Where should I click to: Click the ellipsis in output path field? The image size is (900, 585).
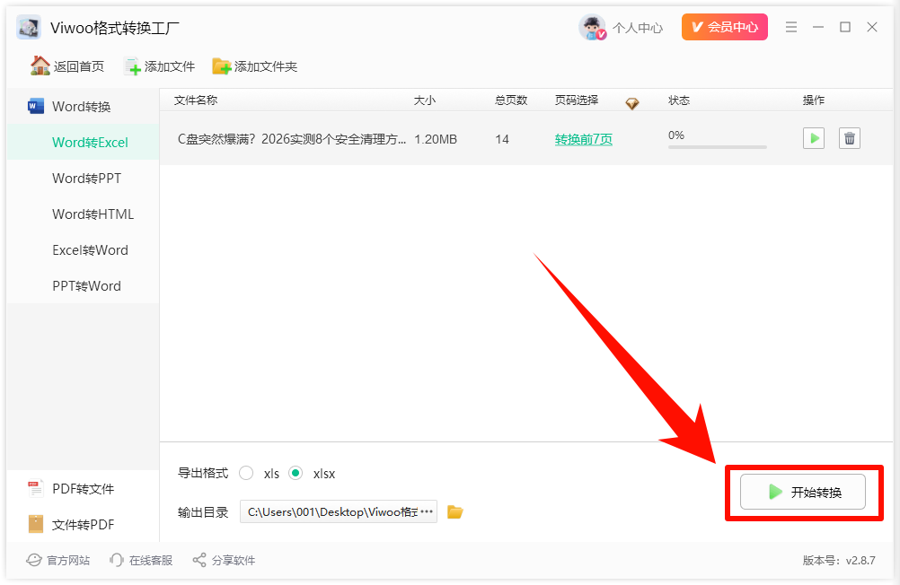[x=427, y=511]
